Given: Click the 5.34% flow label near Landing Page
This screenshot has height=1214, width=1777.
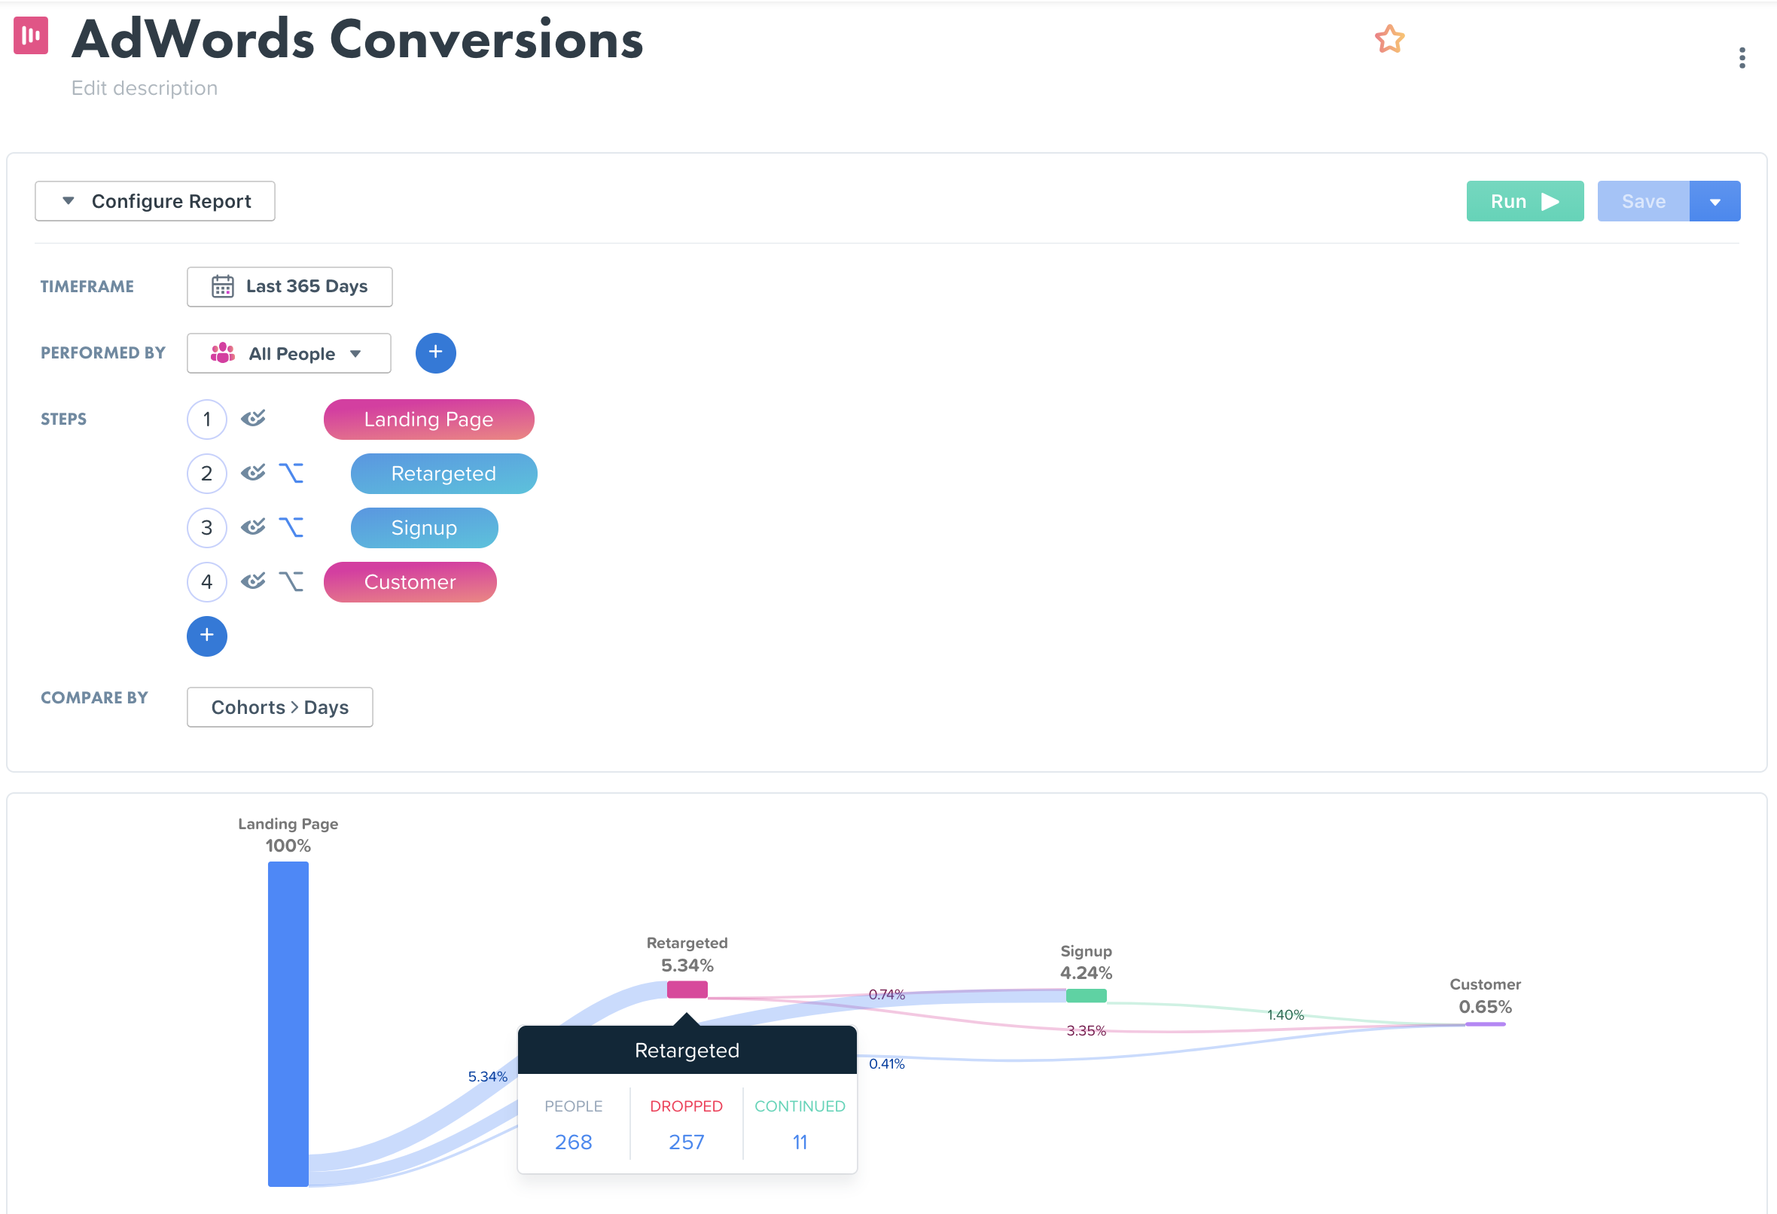Looking at the screenshot, I should tap(488, 1076).
